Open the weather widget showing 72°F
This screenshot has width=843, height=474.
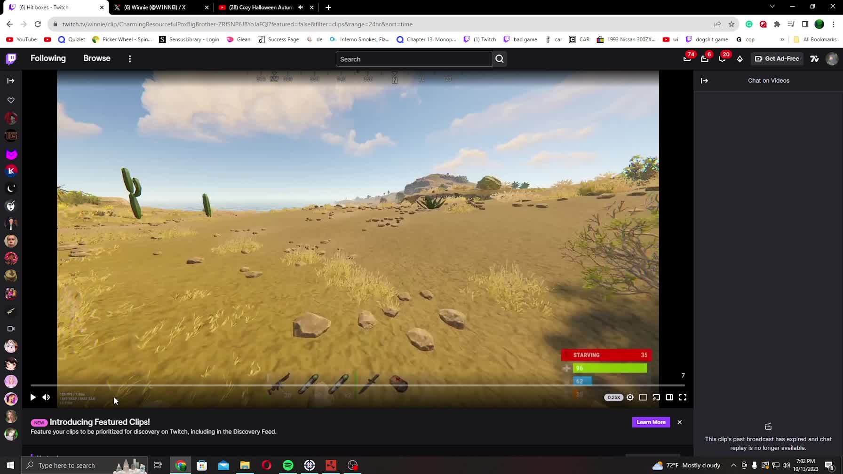686,466
